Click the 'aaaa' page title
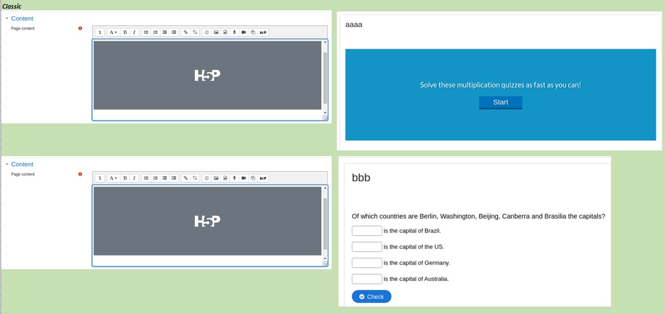The image size is (665, 314). click(x=353, y=25)
